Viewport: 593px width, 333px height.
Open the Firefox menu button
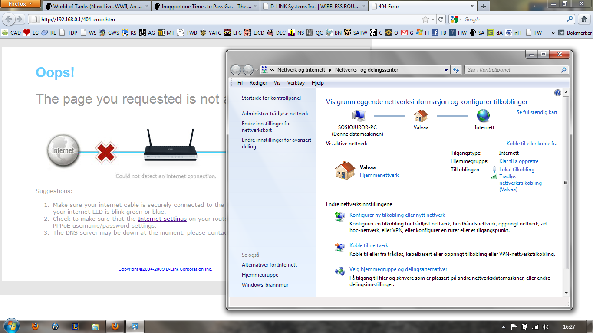(x=21, y=4)
